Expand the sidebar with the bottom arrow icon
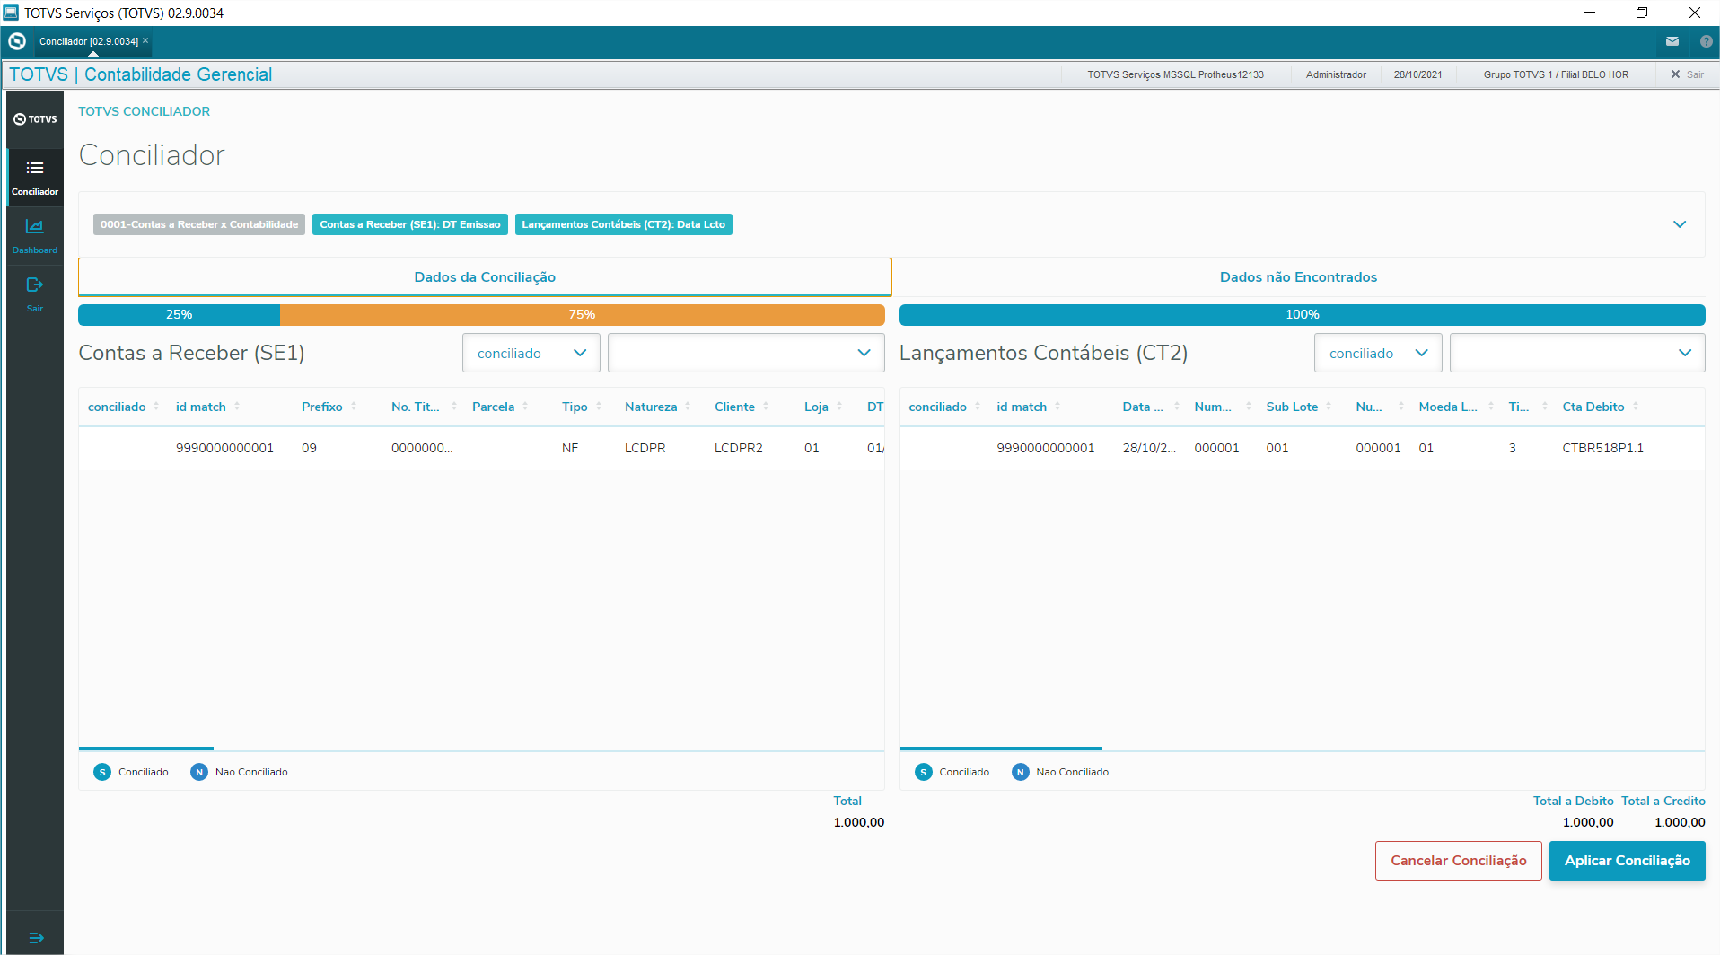Screen dimensions: 1720x955 pos(36,938)
